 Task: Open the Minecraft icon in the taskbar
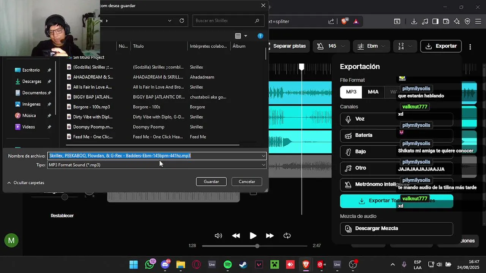(x=275, y=265)
